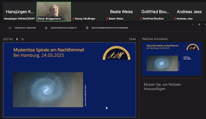206x119 pixels.
Task: Click the Taskleiste anzeigen icon
Action: tap(10, 28)
